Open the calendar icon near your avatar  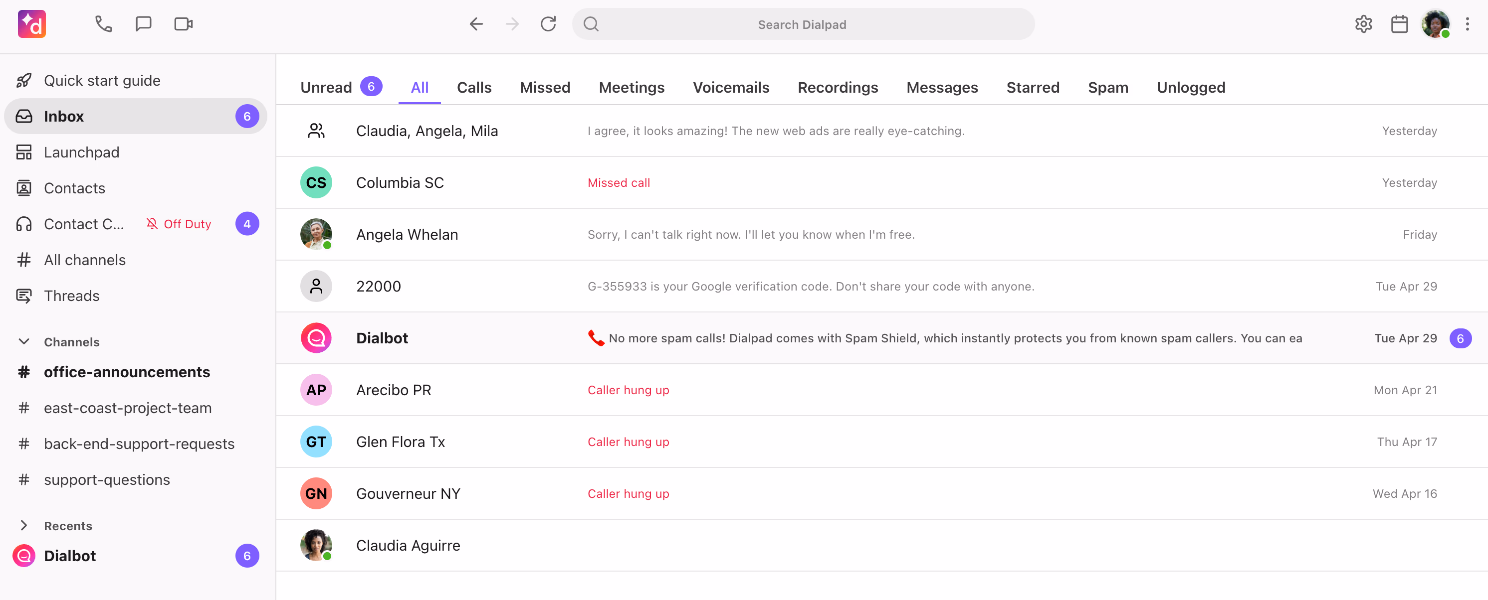click(x=1399, y=23)
